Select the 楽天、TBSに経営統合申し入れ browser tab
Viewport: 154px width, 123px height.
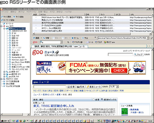[59, 46]
